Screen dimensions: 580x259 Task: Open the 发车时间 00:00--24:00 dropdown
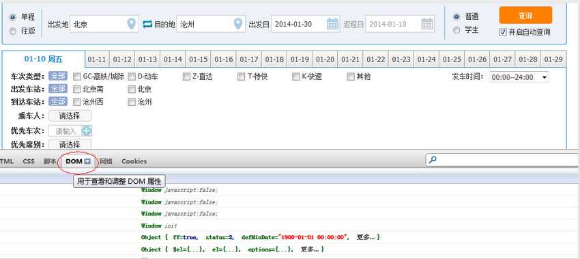519,77
